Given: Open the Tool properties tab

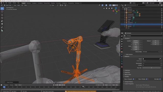Looking at the screenshot, I should point(122,36).
